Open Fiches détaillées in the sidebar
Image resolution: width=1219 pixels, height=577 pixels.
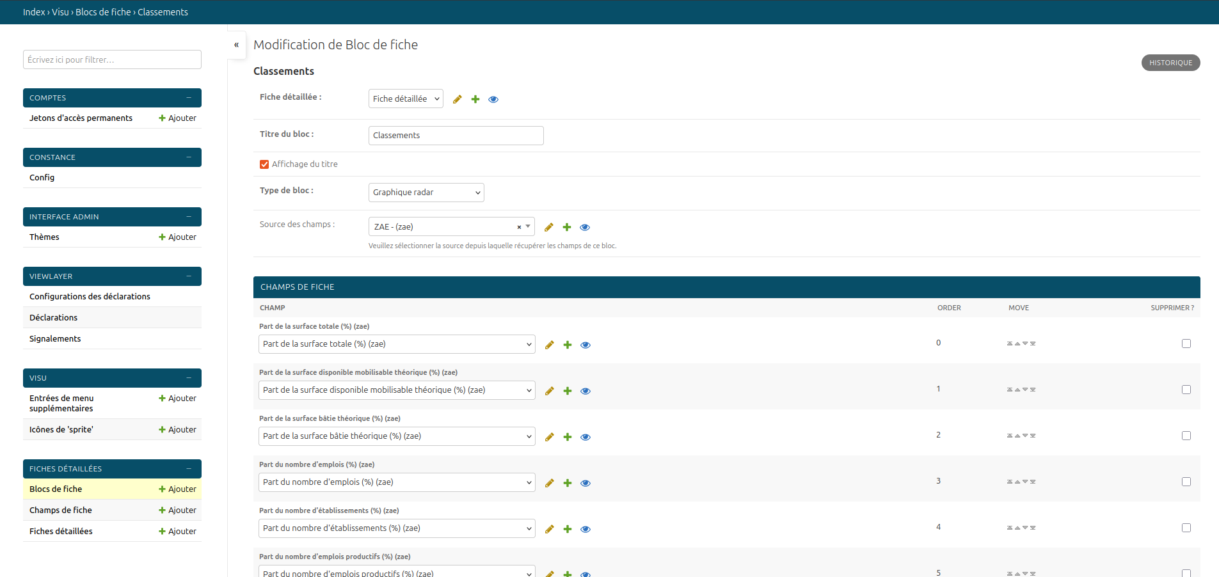tap(61, 531)
